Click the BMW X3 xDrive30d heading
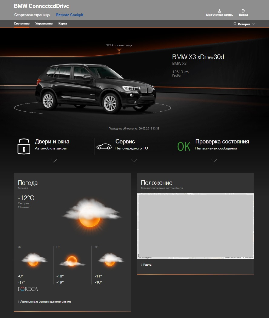 click(x=198, y=57)
